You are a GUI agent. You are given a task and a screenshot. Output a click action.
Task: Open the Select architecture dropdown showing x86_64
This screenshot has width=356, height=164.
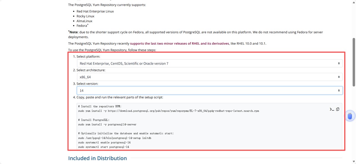[209, 77]
